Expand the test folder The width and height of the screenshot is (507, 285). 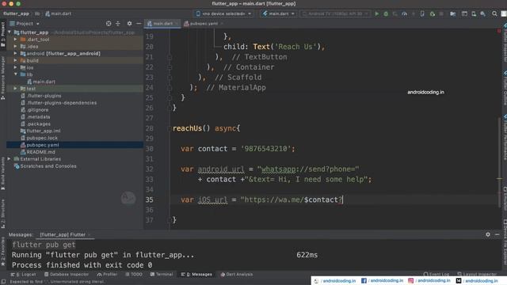[16, 89]
